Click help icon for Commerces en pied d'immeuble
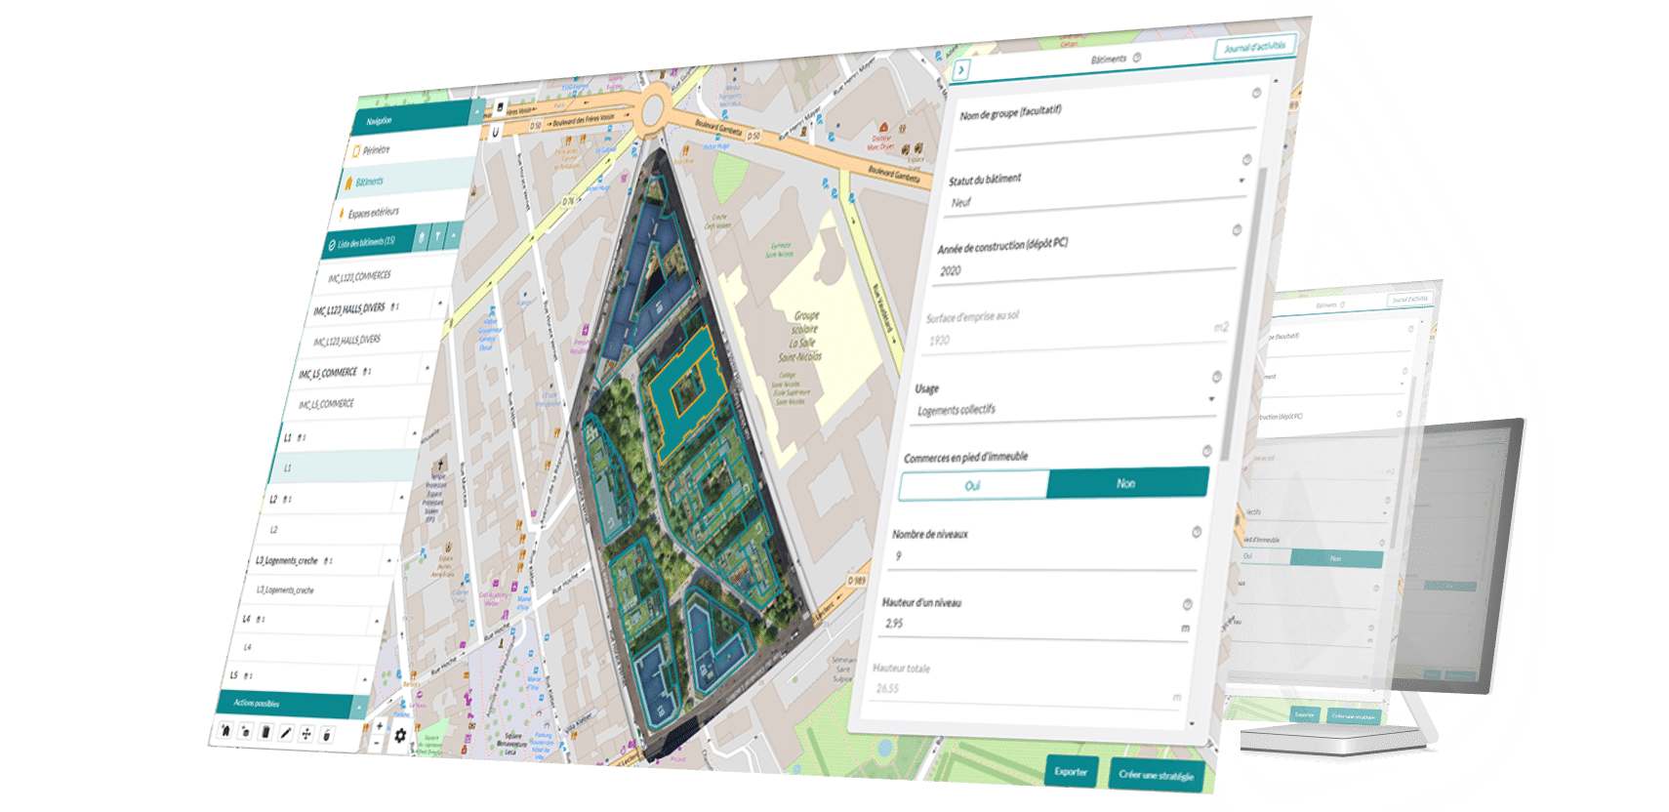The width and height of the screenshot is (1669, 812). 1207,451
